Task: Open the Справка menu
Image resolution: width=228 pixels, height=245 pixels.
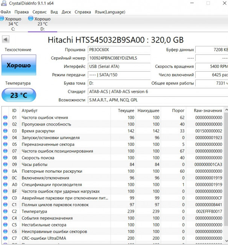Action: point(83,12)
